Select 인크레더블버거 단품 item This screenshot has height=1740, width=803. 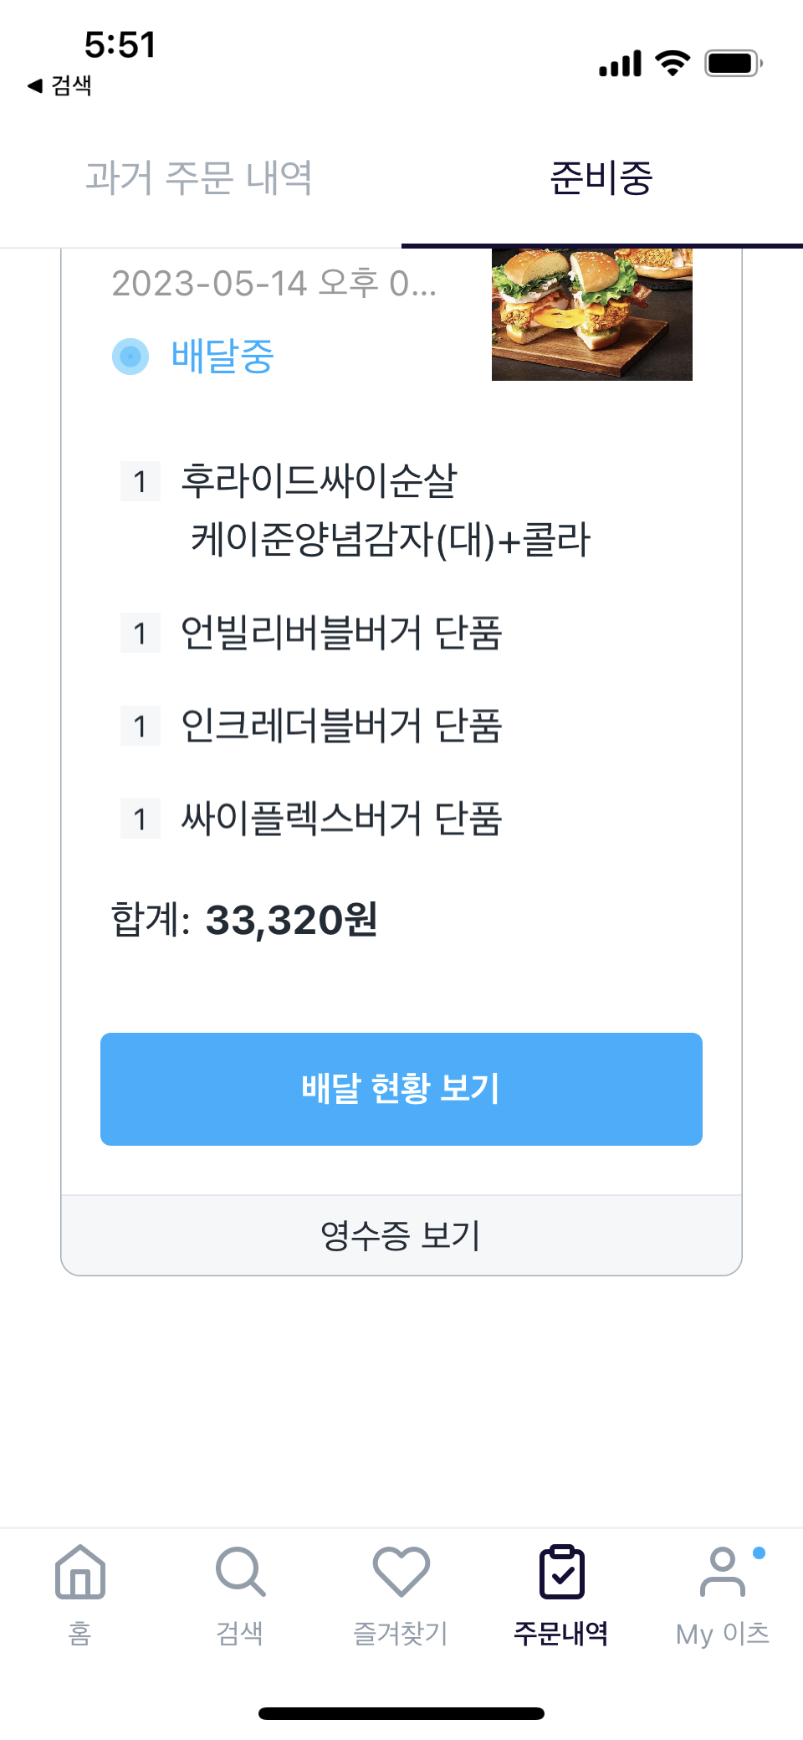click(x=341, y=726)
